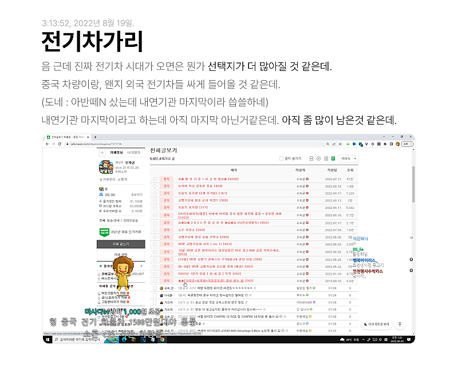
Task: Click the 초대하기 invite link
Action: pos(136,195)
